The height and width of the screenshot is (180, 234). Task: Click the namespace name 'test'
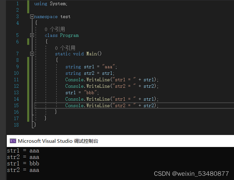[65, 17]
